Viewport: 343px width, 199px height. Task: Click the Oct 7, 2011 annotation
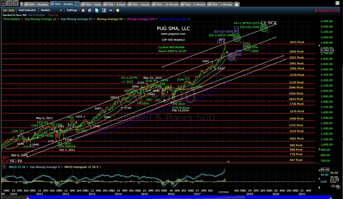(67, 150)
